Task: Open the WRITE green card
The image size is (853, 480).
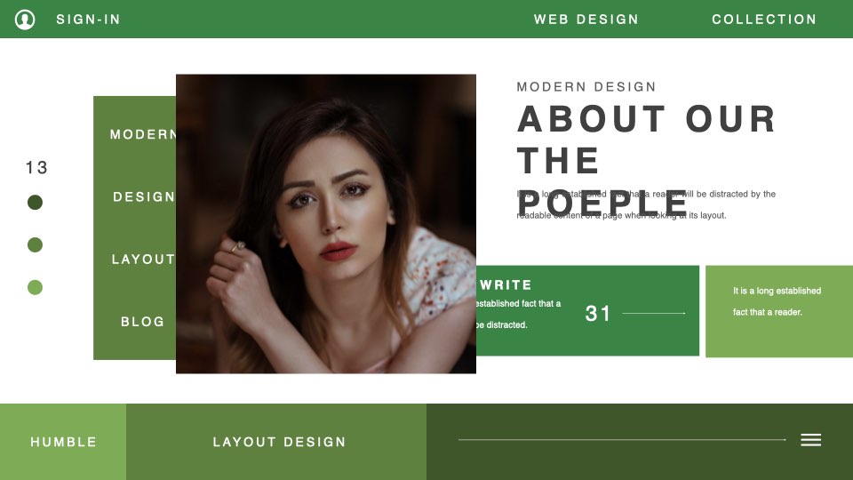Action: [x=587, y=311]
